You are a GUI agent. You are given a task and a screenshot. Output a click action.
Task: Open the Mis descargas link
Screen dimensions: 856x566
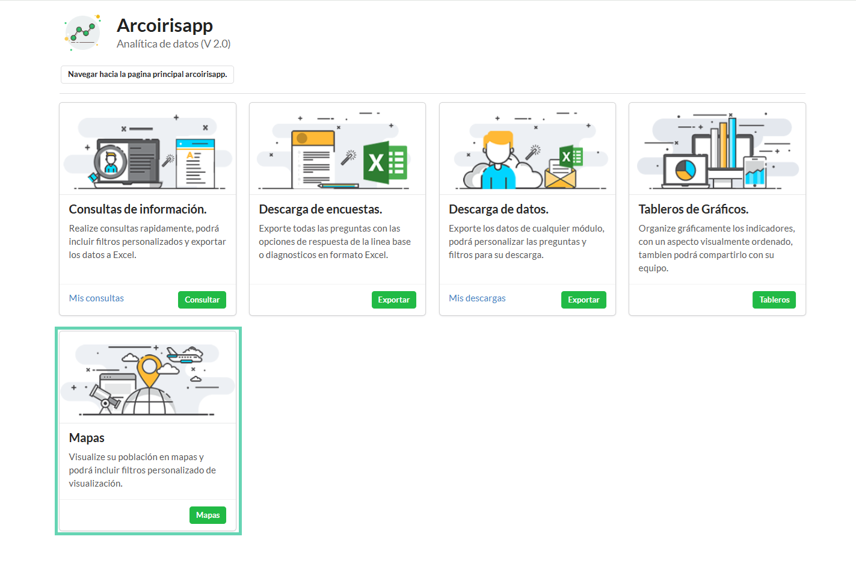(x=477, y=298)
